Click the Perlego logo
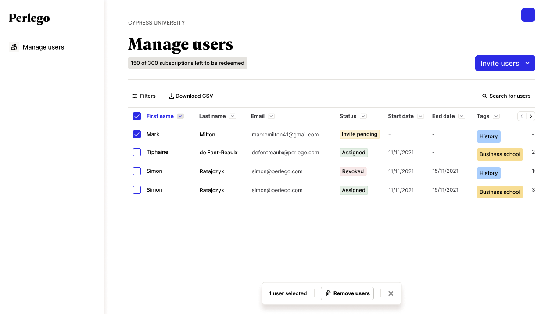 pos(29,18)
